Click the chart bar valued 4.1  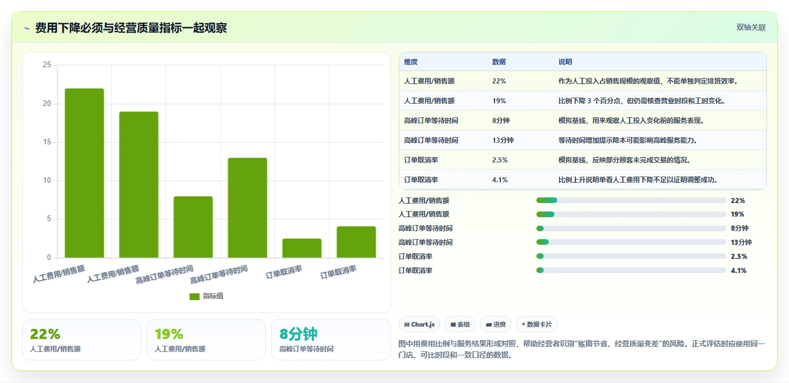356,242
